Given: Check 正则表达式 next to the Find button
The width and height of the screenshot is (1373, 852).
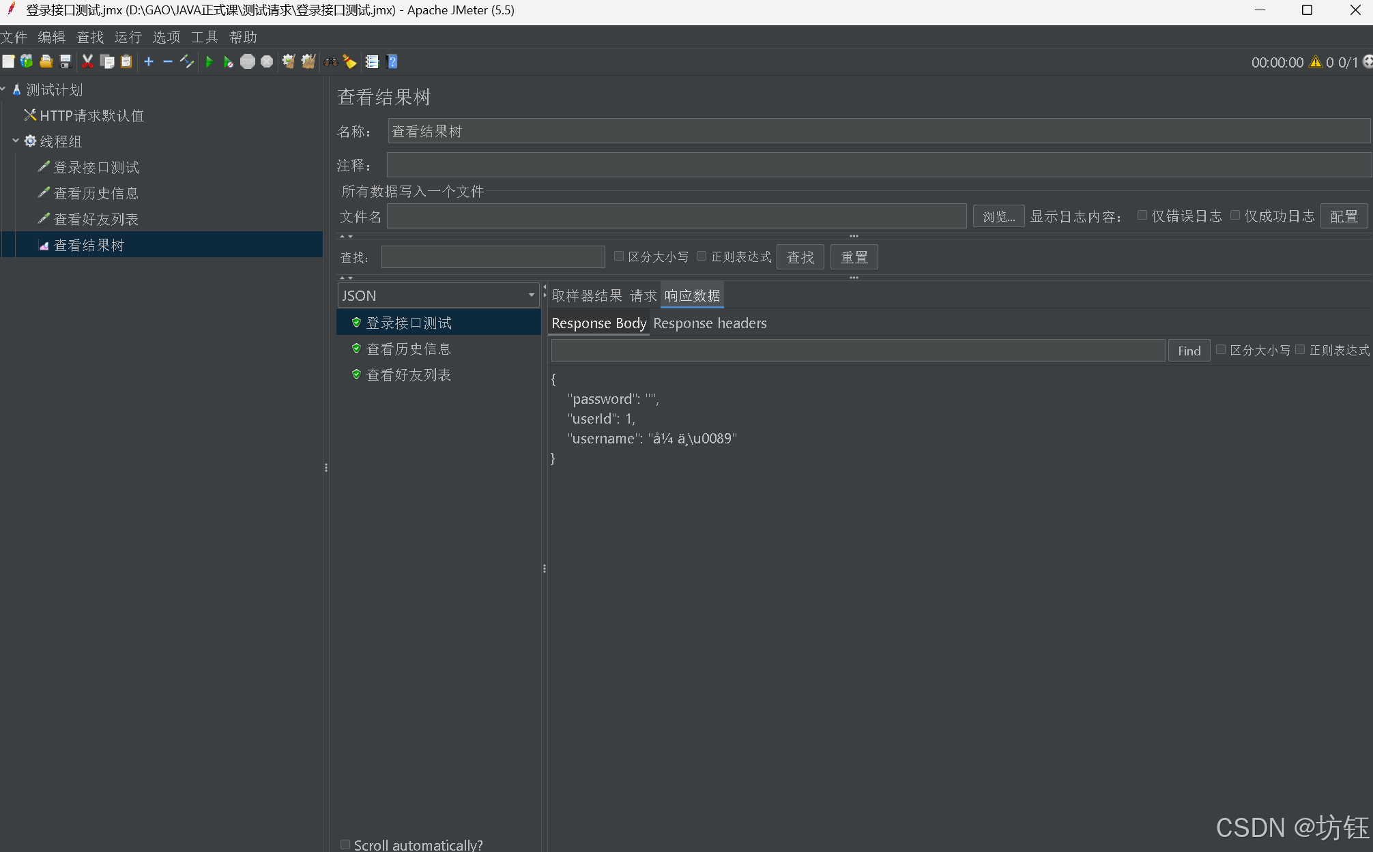Looking at the screenshot, I should [1300, 349].
